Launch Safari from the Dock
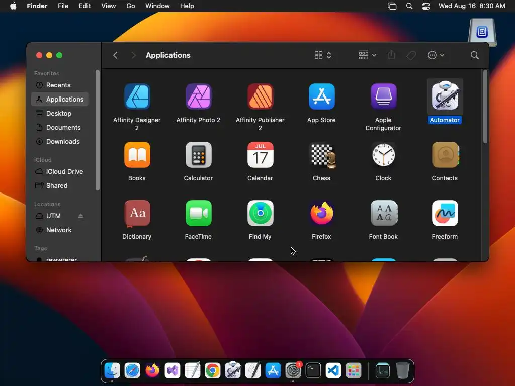Screen dimensions: 515x386 (132, 371)
